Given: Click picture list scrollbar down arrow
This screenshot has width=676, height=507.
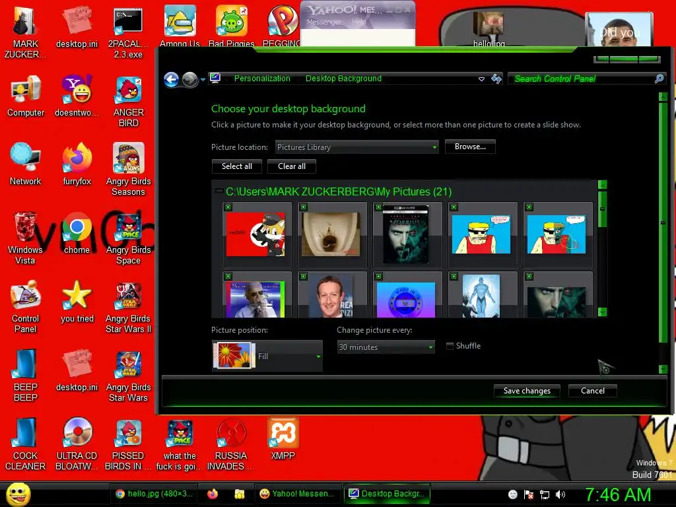Looking at the screenshot, I should (x=602, y=312).
